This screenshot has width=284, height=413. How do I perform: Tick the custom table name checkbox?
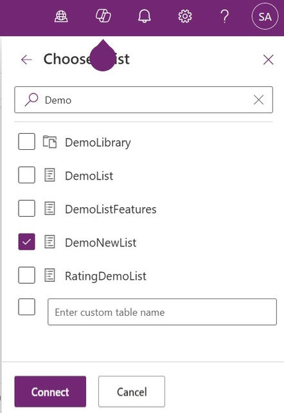click(x=26, y=307)
